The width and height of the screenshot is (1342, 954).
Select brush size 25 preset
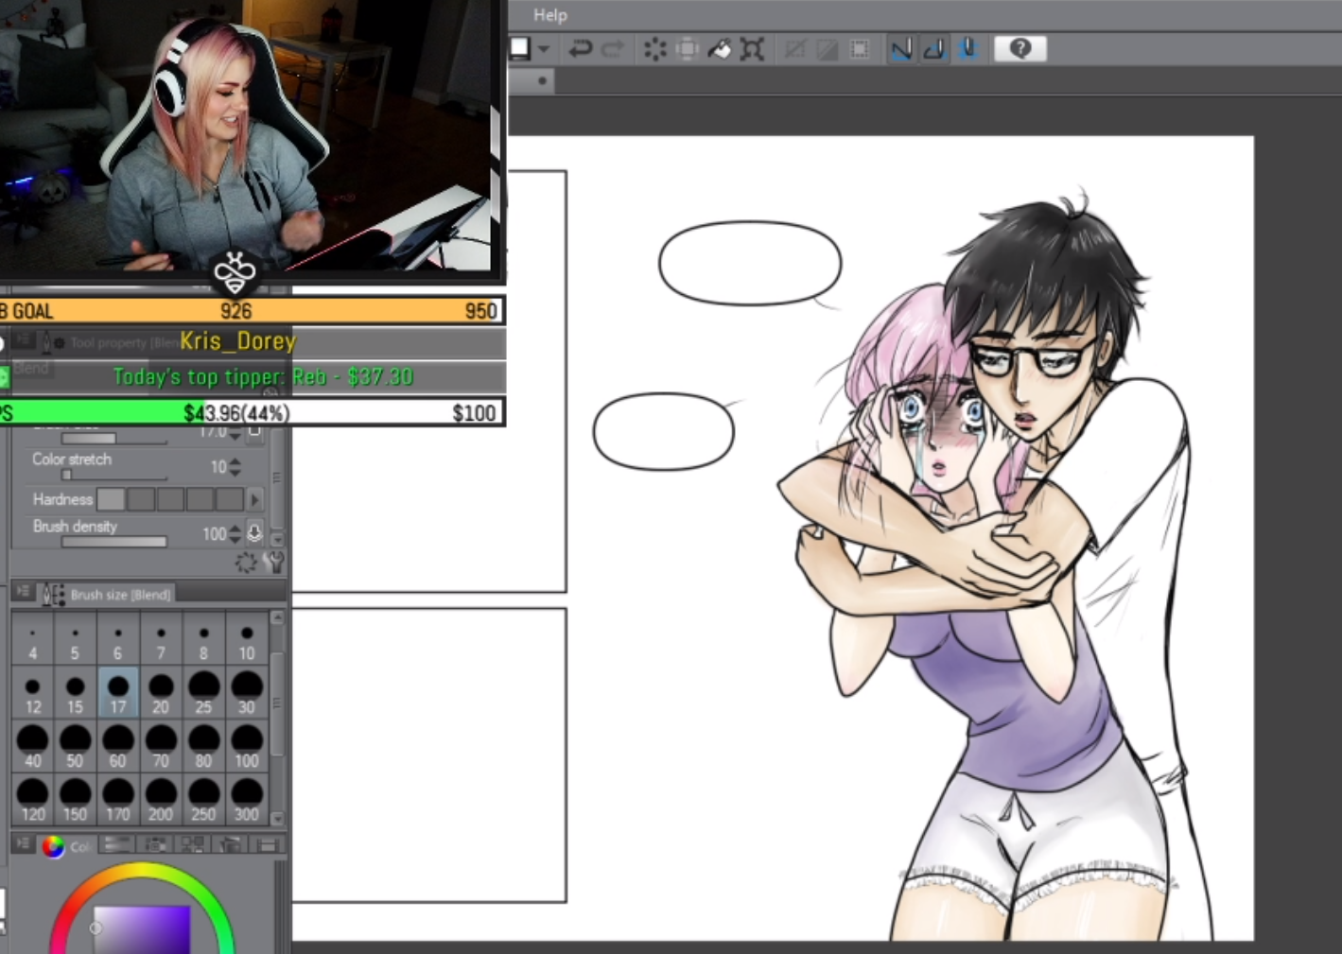pos(203,693)
